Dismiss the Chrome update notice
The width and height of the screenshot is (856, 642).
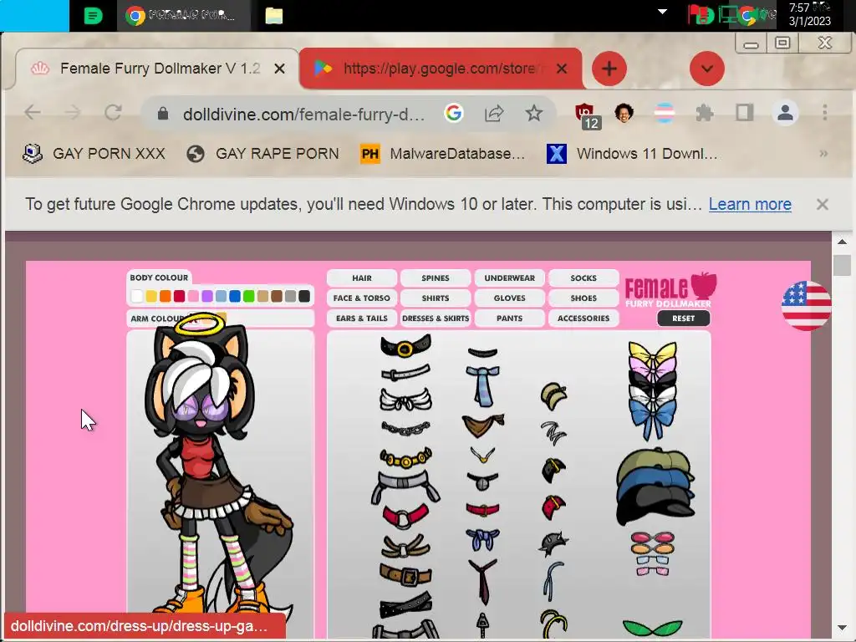click(x=823, y=204)
